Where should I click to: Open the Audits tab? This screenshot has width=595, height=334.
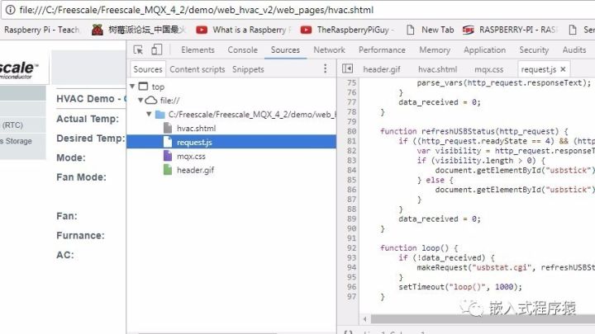(574, 50)
